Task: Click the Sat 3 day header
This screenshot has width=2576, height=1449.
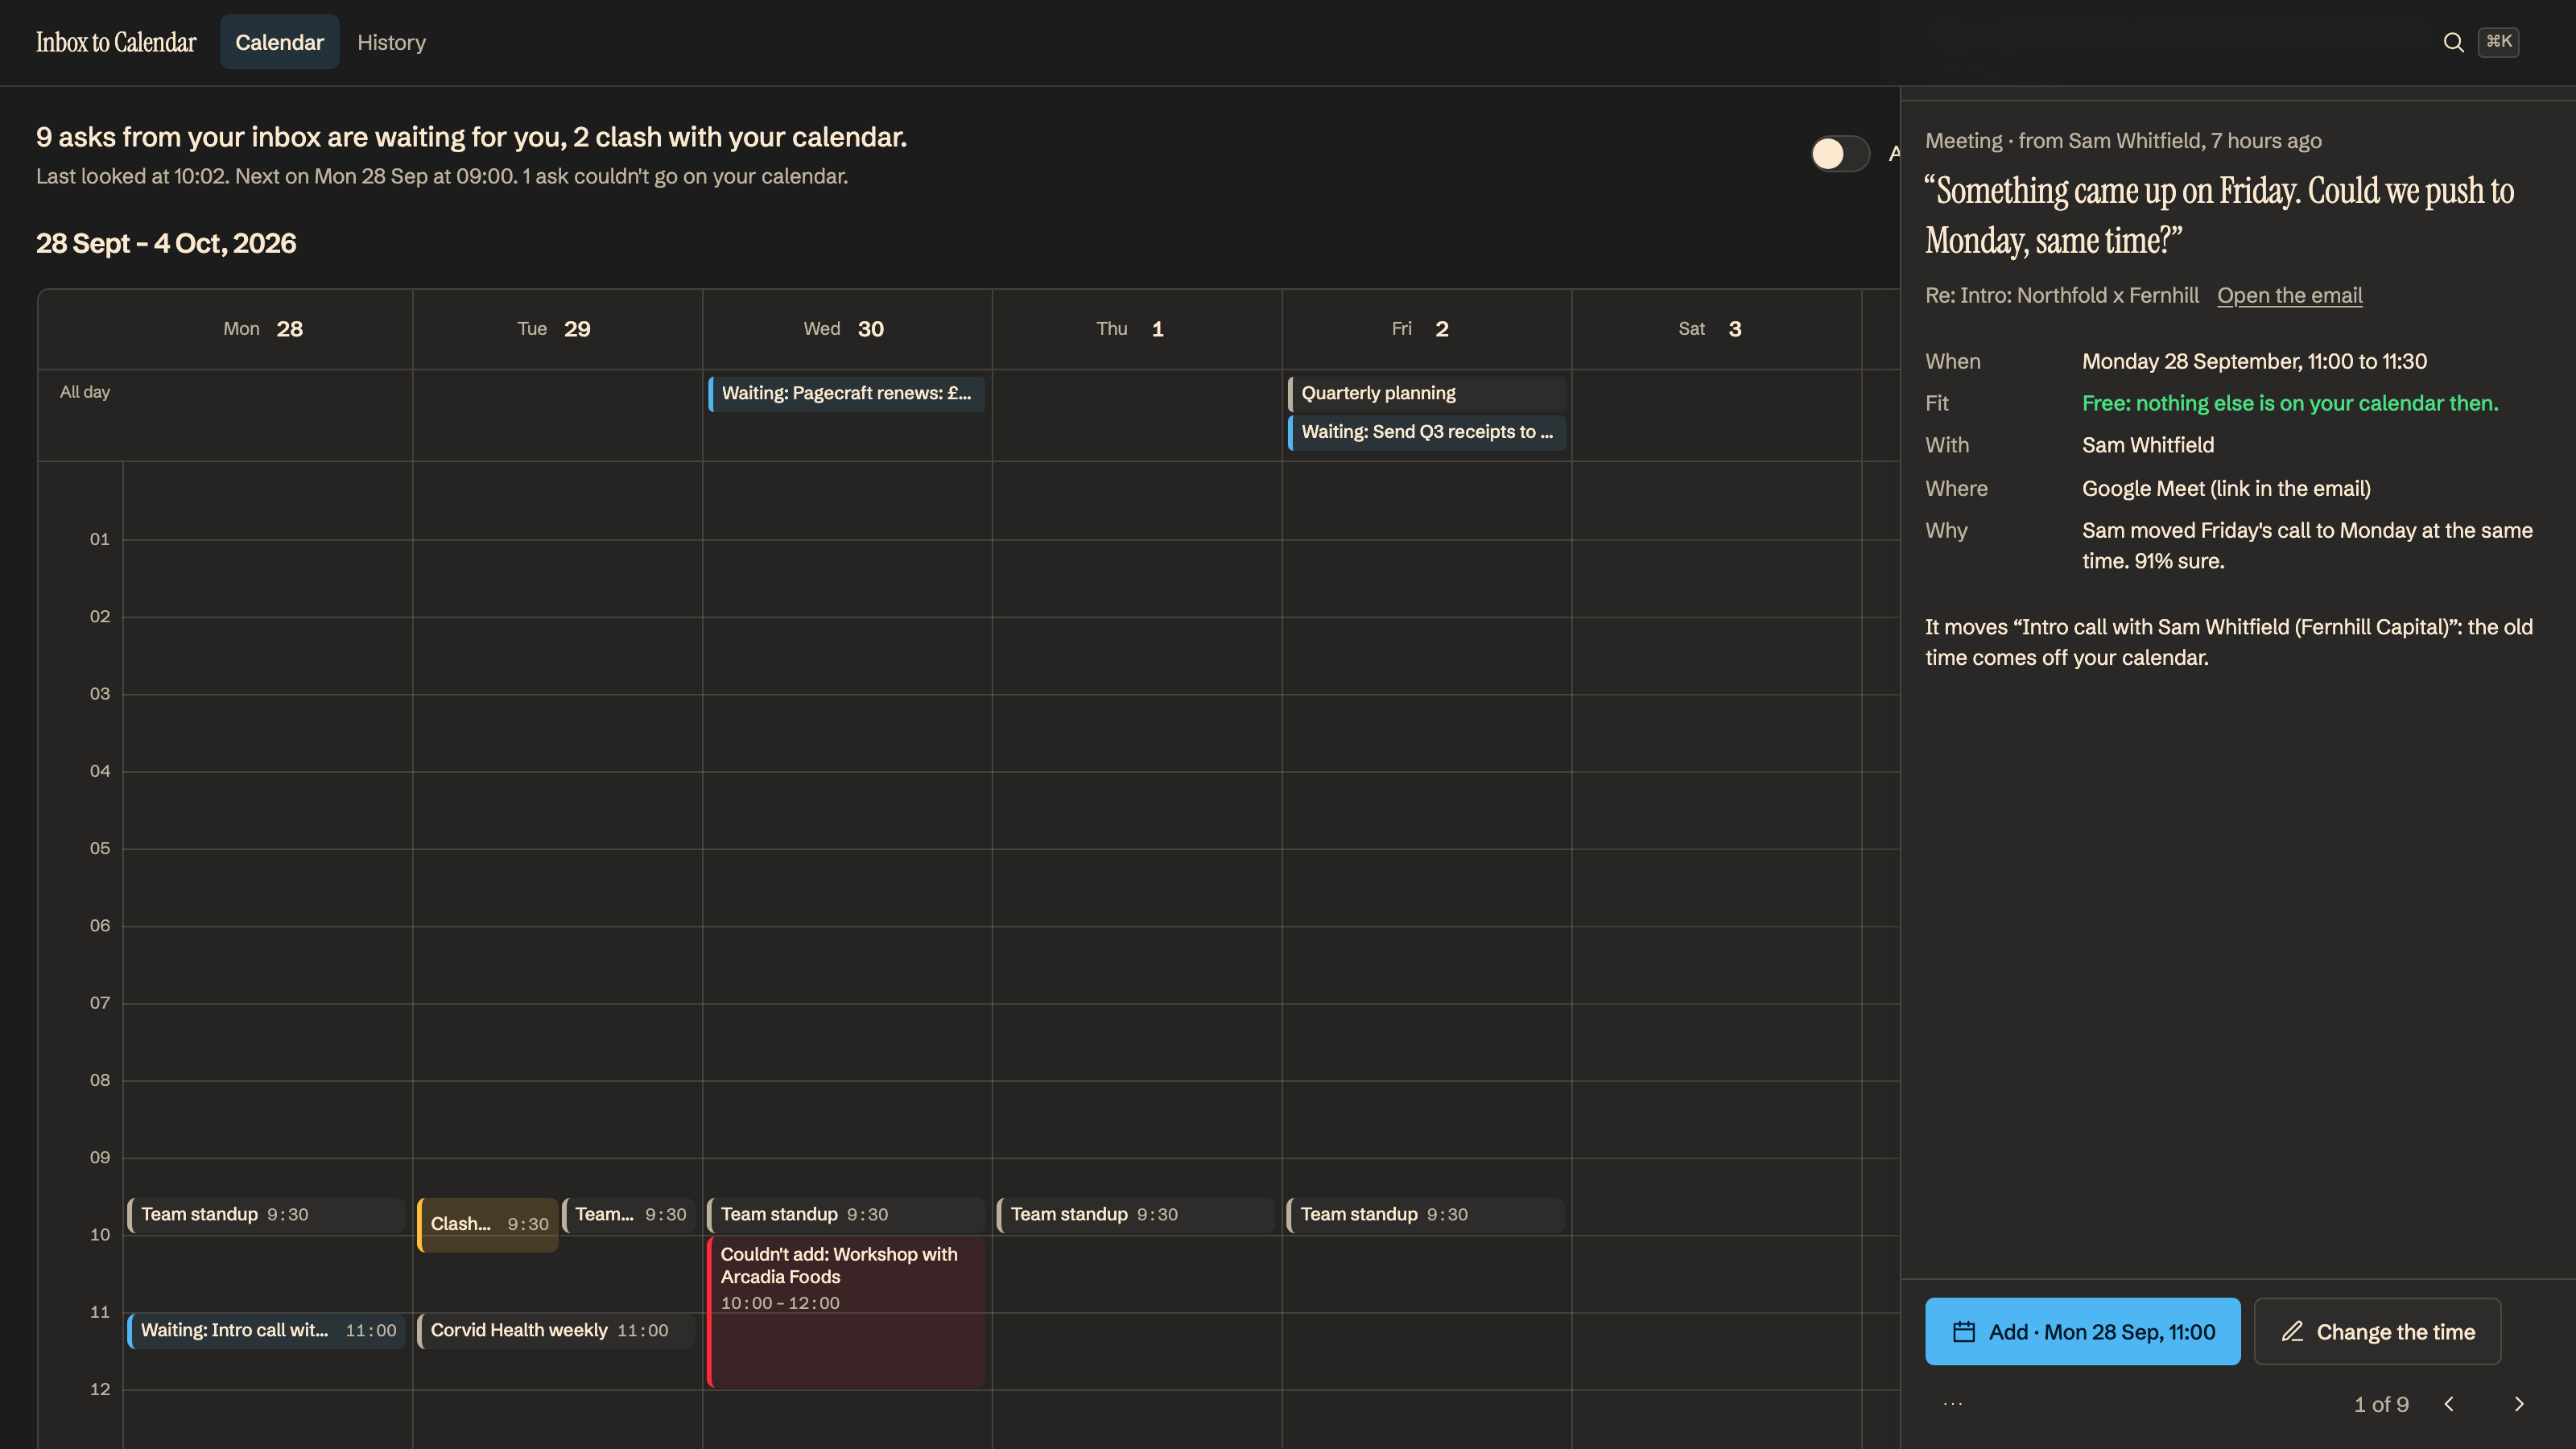Action: [1711, 329]
